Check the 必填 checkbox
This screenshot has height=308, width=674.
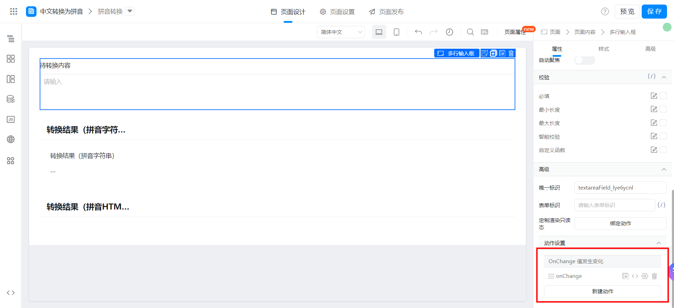pos(663,96)
